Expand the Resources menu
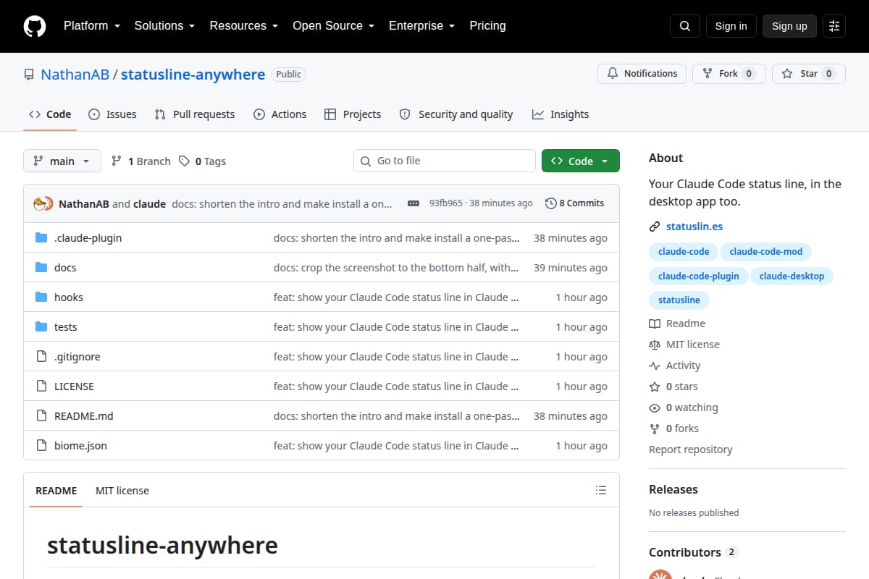 pyautogui.click(x=243, y=25)
